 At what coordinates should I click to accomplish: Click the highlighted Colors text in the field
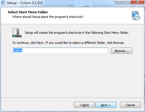pyautogui.click(x=18, y=51)
